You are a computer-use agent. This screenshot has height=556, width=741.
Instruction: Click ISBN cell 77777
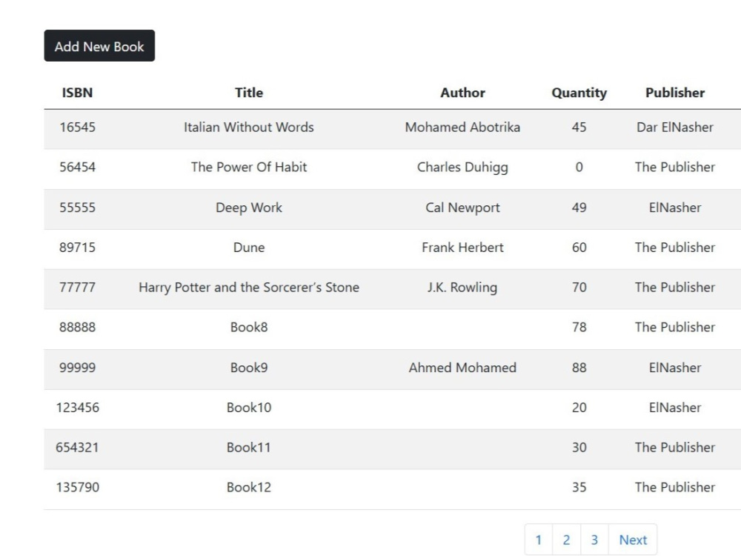[x=78, y=287]
